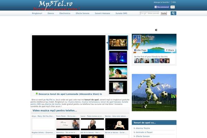This screenshot has height=138, width=207.
Task: Click Descarca tonul de apel Lemonade link
Action: click(x=70, y=94)
